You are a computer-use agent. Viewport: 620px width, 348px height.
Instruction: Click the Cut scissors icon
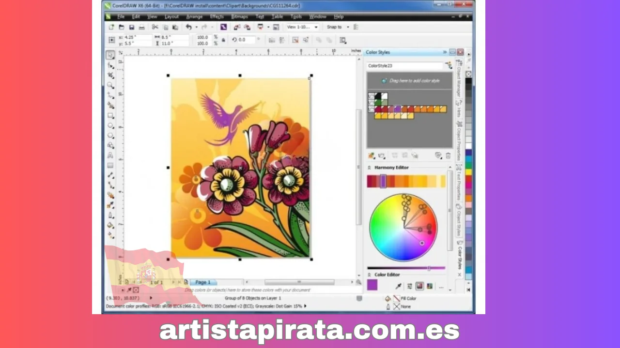click(x=155, y=27)
